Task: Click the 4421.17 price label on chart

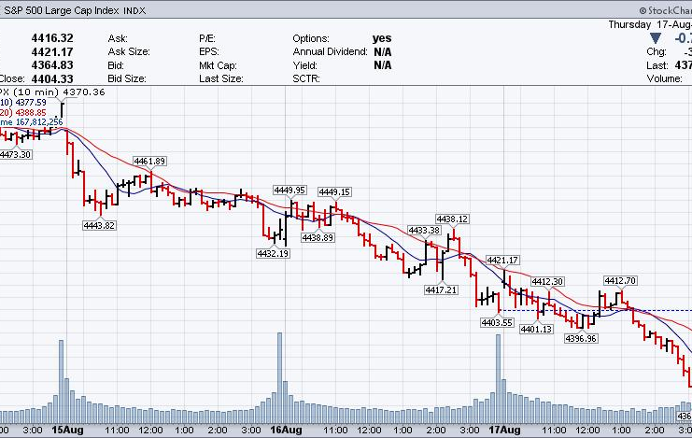Action: coord(502,260)
